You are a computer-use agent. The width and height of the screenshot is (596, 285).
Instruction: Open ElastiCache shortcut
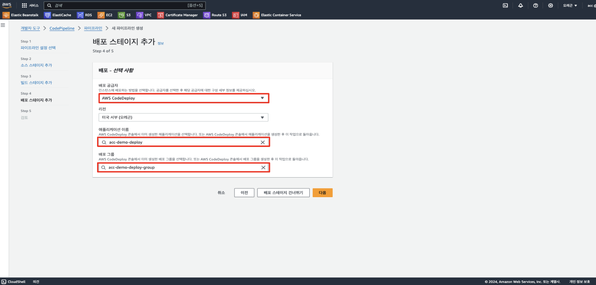(x=58, y=15)
